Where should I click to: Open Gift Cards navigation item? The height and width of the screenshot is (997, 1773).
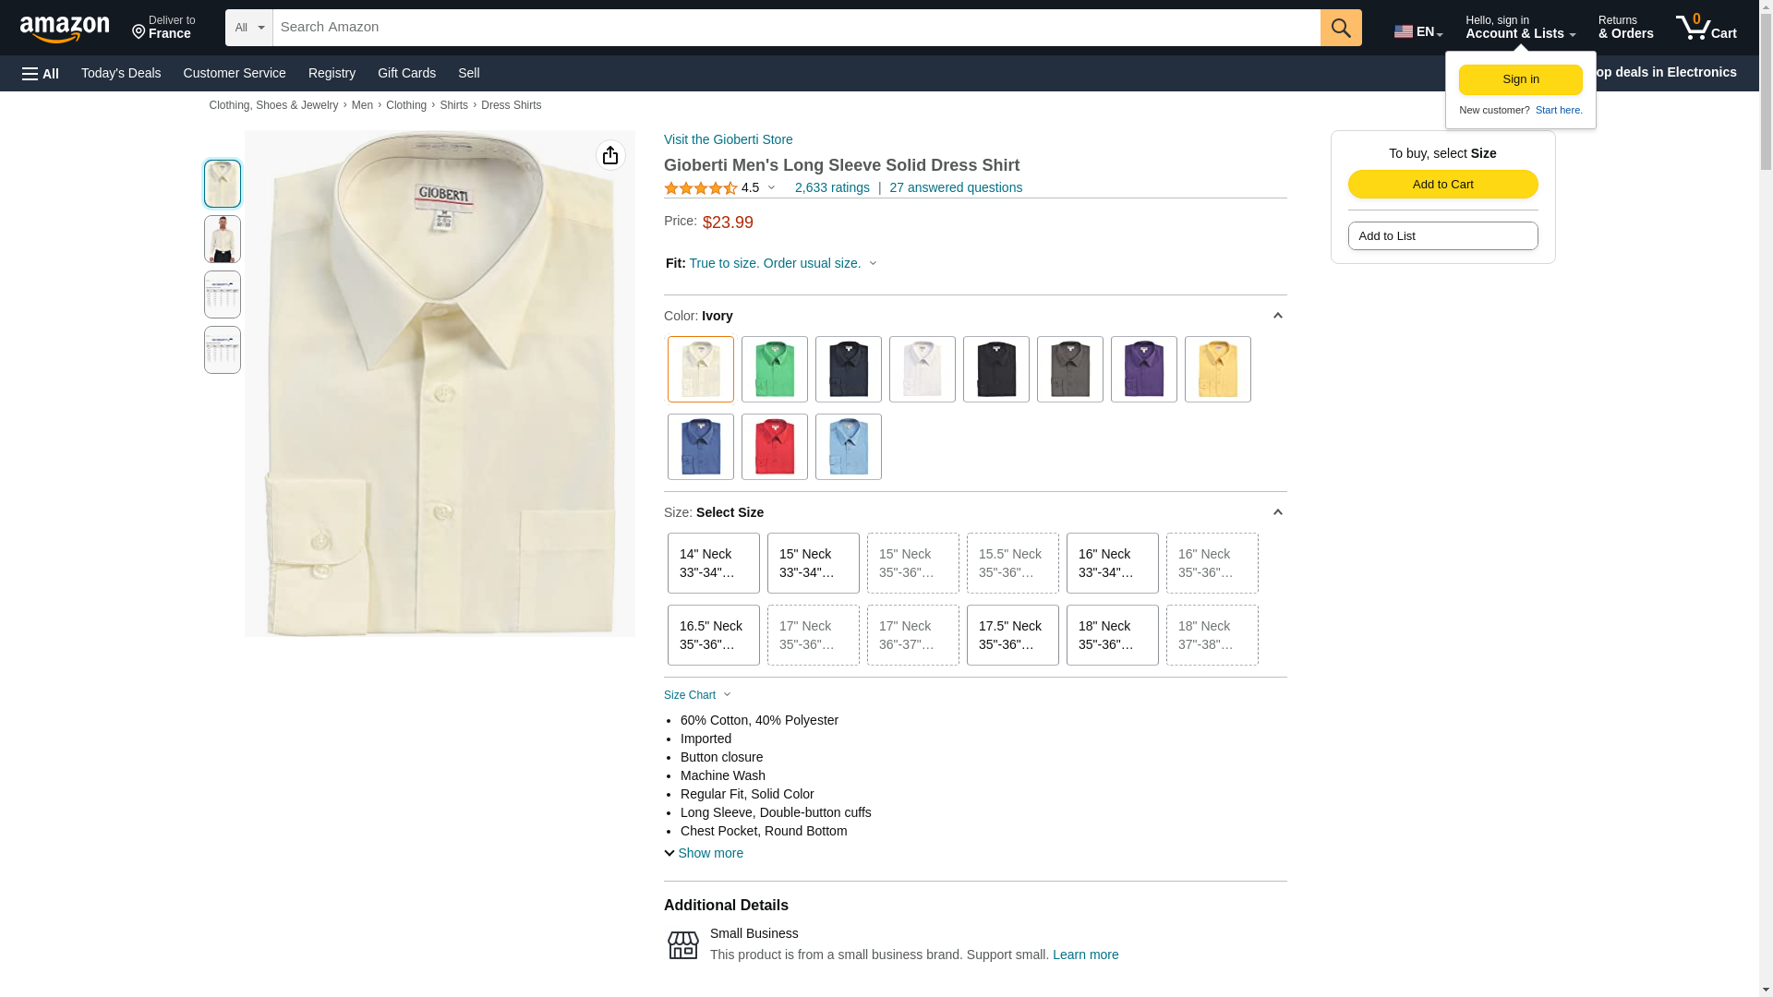pyautogui.click(x=406, y=73)
